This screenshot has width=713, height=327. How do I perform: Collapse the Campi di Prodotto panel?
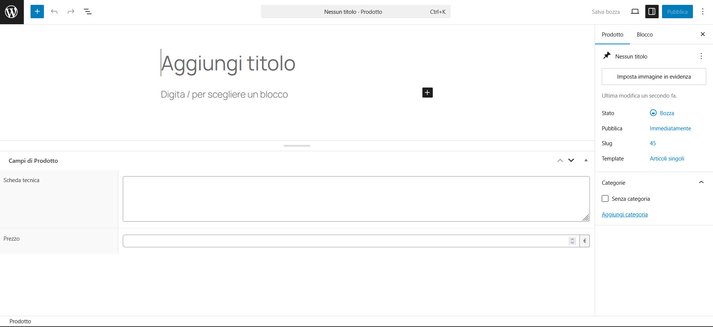(586, 161)
